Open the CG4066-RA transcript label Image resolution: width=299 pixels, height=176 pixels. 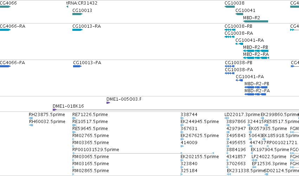click(13, 26)
